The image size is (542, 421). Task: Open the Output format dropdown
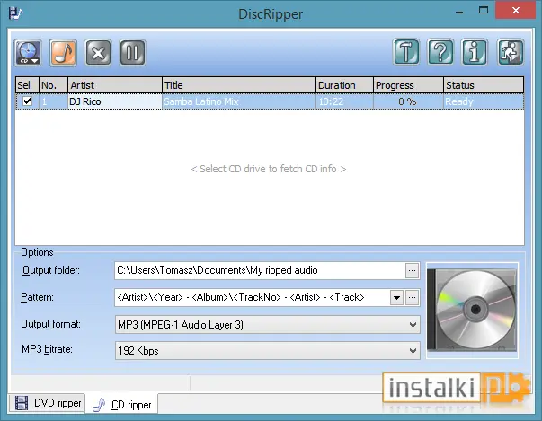(x=268, y=324)
